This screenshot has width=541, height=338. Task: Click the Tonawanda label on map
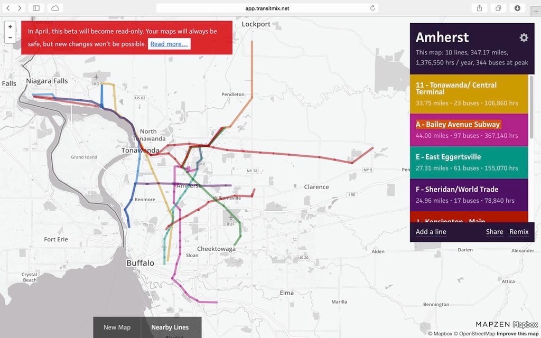140,151
